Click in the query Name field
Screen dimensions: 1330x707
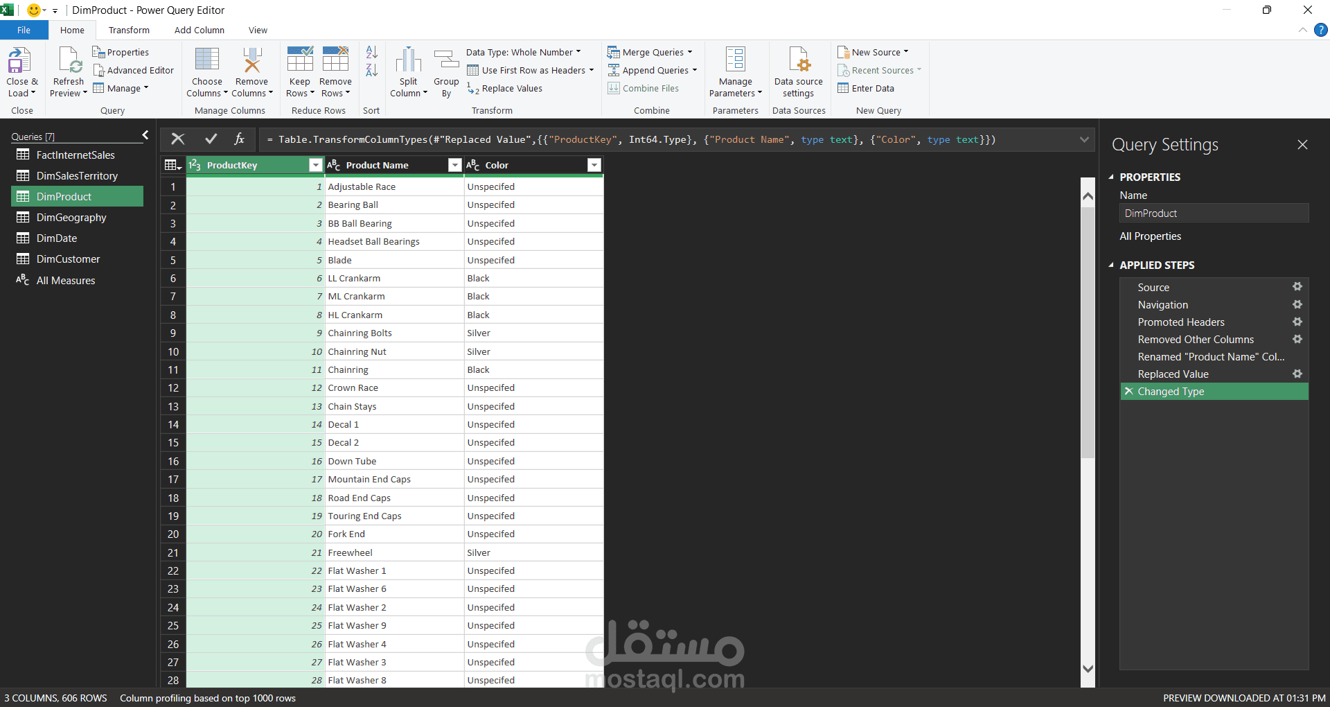pyautogui.click(x=1214, y=213)
